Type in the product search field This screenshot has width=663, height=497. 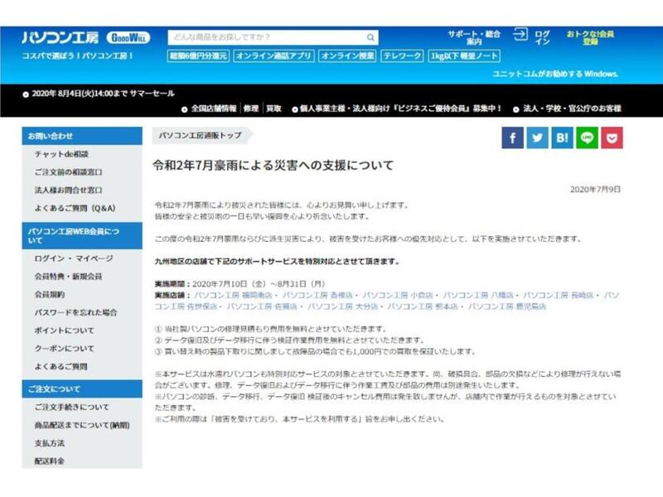[265, 37]
